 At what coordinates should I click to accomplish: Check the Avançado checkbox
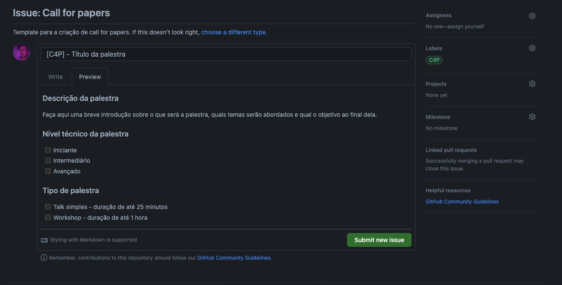48,171
